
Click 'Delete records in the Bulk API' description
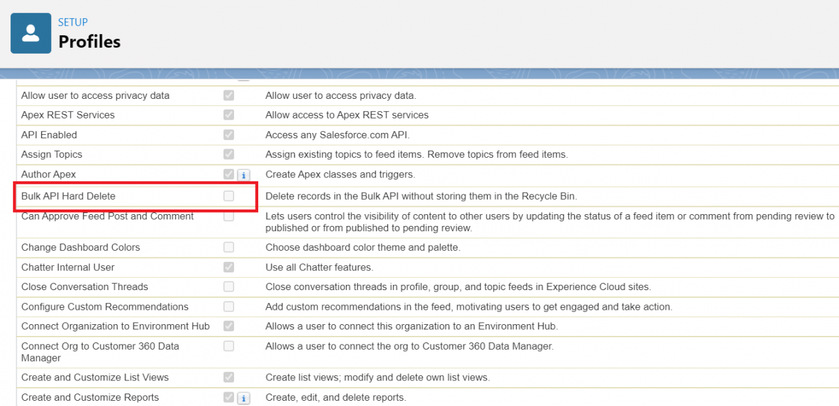click(x=421, y=196)
